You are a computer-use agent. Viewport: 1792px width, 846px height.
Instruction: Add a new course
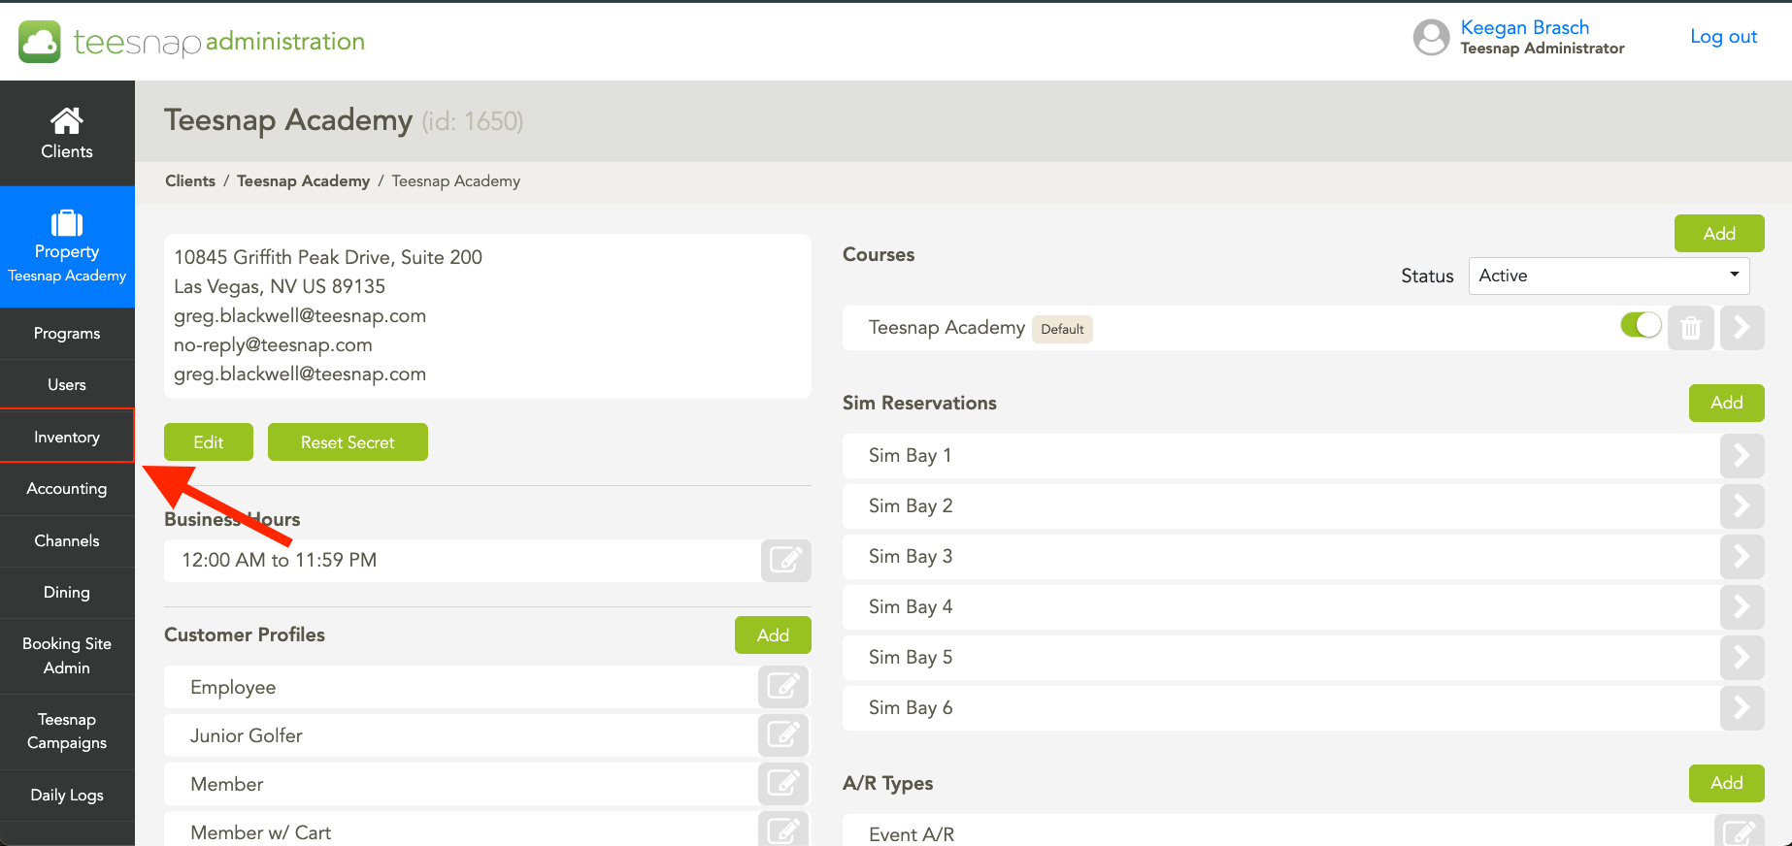[1719, 234]
